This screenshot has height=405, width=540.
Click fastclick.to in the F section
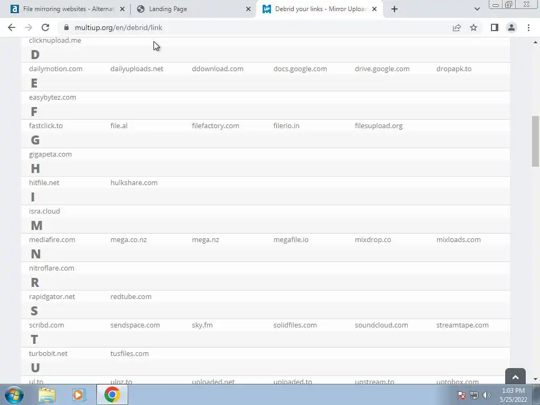pos(46,126)
